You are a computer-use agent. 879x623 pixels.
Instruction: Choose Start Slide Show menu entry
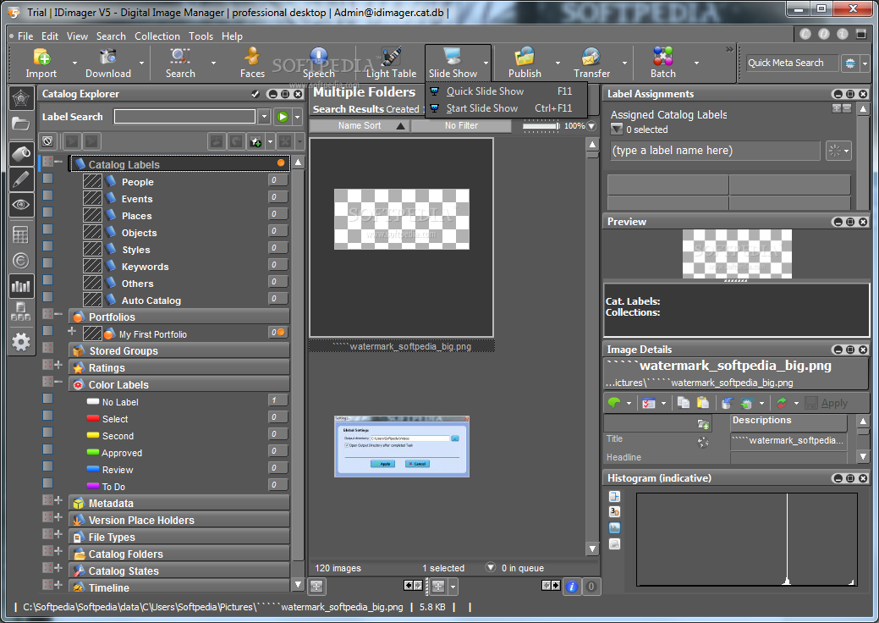pos(506,108)
